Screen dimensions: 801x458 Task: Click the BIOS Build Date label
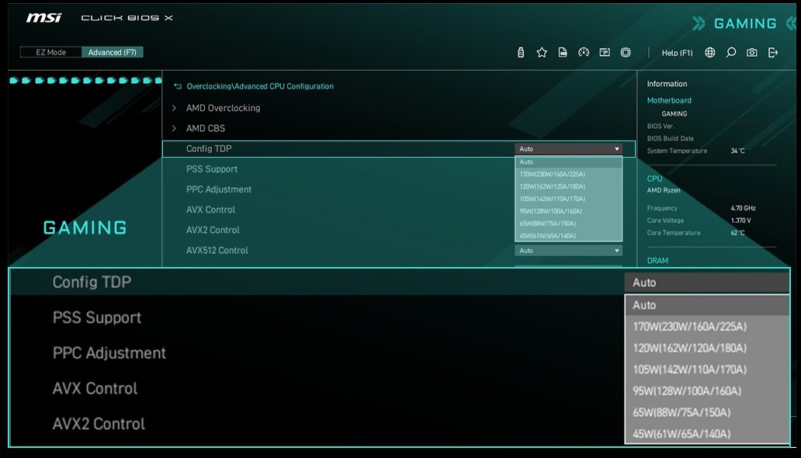pos(671,138)
